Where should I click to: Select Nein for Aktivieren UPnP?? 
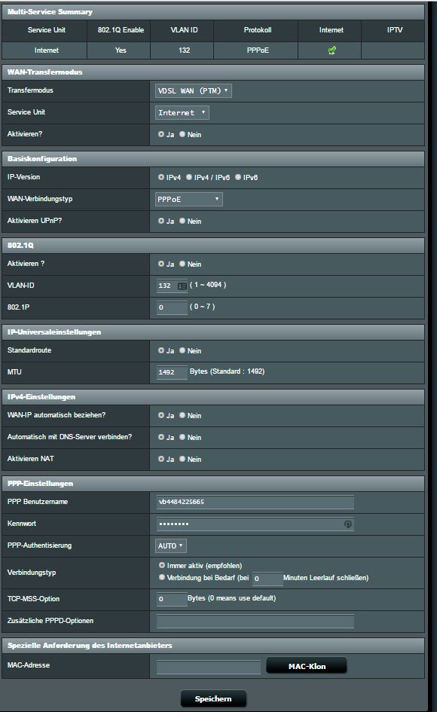182,221
